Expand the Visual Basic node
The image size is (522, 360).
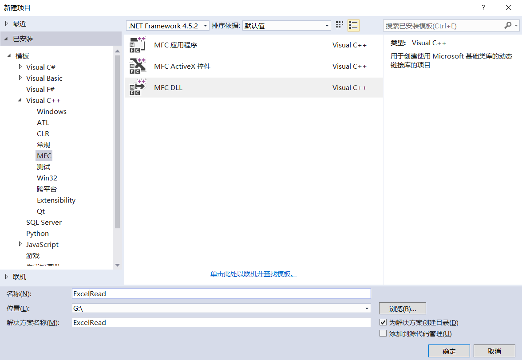point(20,78)
